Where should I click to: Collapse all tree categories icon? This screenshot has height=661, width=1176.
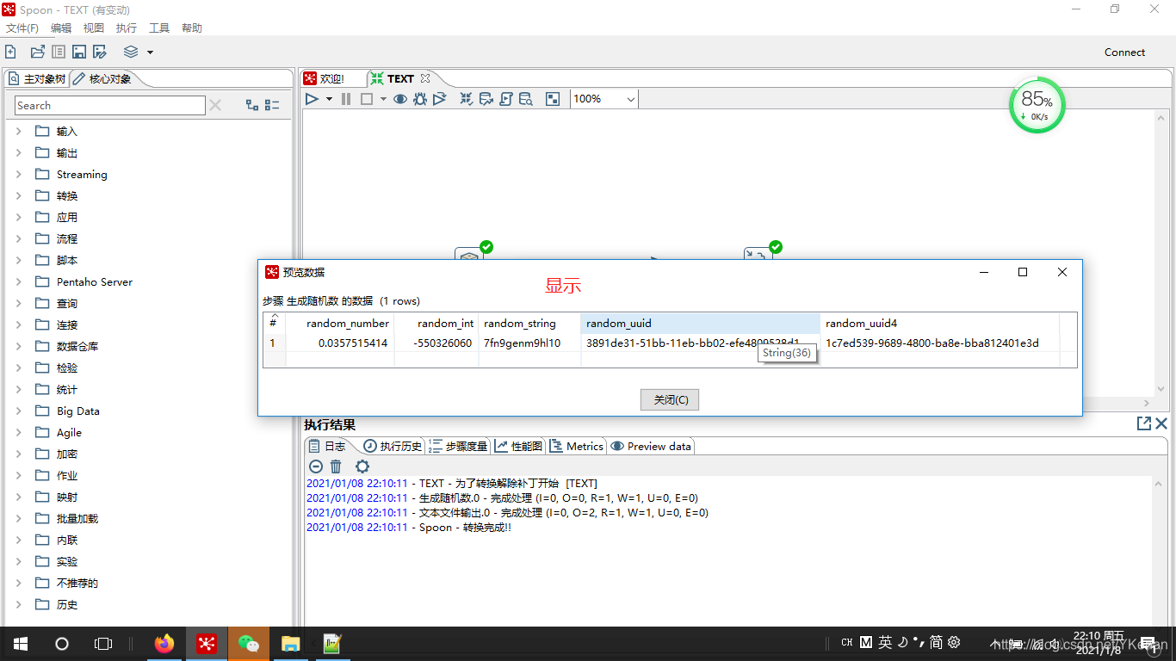[272, 105]
